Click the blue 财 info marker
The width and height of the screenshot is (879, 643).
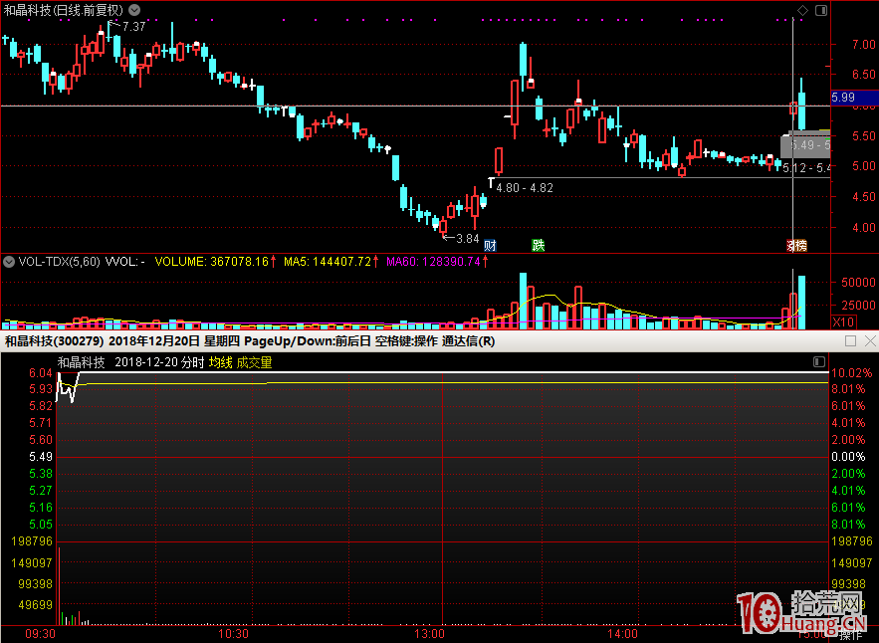coord(490,245)
